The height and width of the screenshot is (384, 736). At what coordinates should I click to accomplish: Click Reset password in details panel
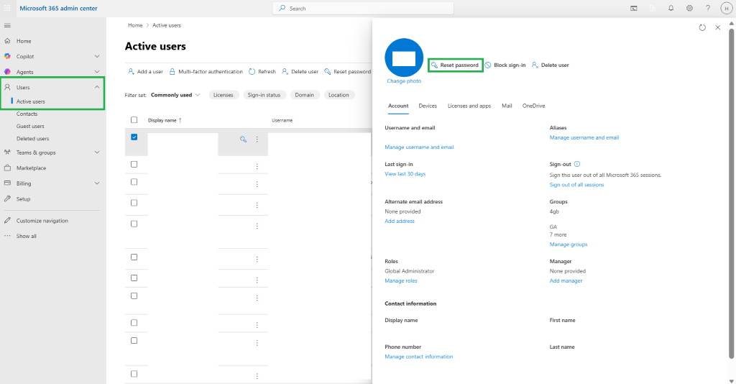tap(455, 65)
